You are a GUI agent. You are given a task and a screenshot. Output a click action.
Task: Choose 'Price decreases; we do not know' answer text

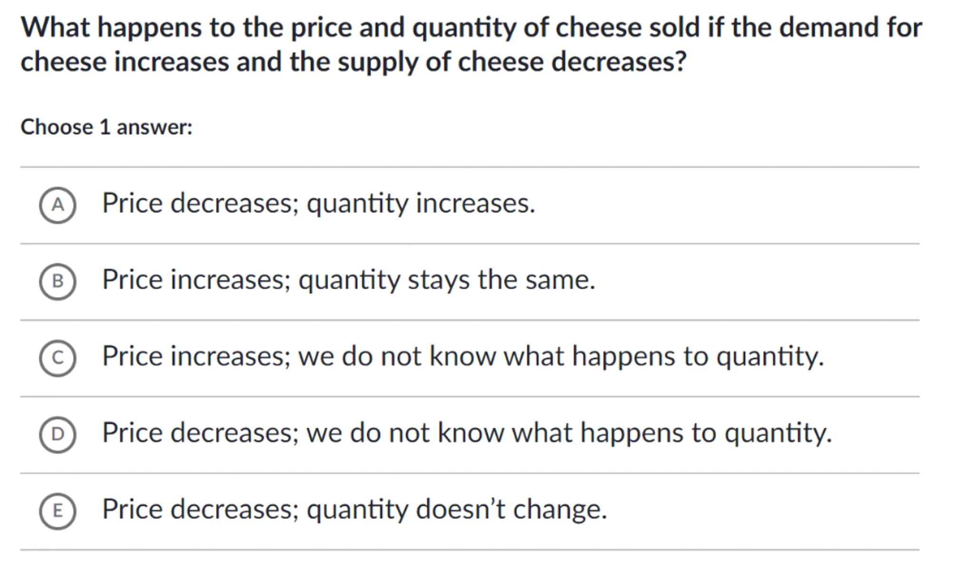[466, 433]
